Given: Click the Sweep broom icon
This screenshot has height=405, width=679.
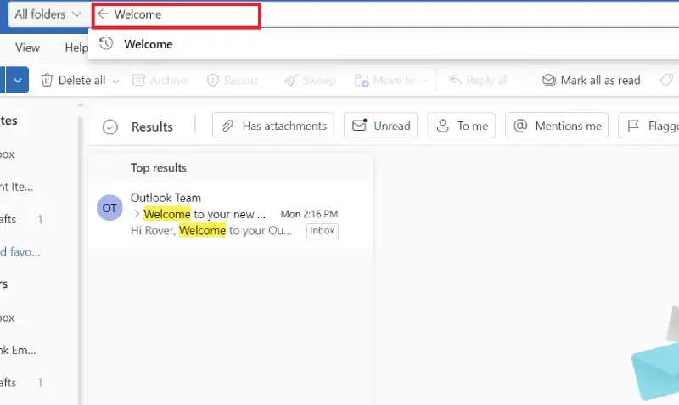Looking at the screenshot, I should click(291, 80).
